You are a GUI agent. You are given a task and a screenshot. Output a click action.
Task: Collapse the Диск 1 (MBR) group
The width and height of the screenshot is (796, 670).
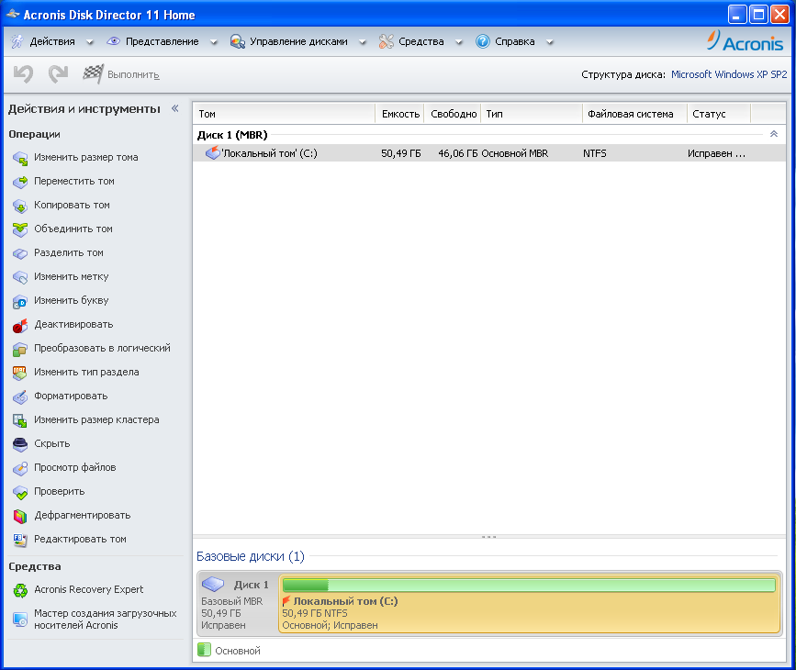(x=774, y=134)
